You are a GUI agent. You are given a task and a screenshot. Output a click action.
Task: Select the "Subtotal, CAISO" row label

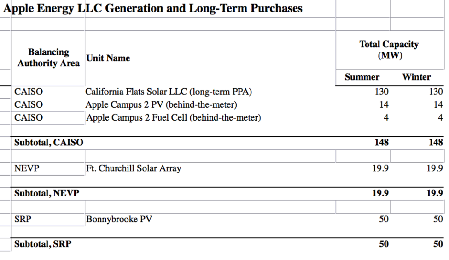pos(49,143)
